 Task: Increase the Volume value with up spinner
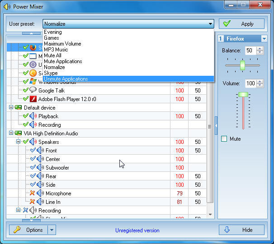point(260,81)
